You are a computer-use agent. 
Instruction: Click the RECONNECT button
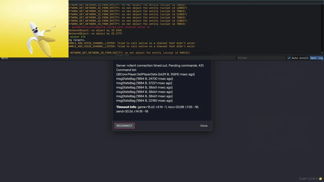click(124, 126)
